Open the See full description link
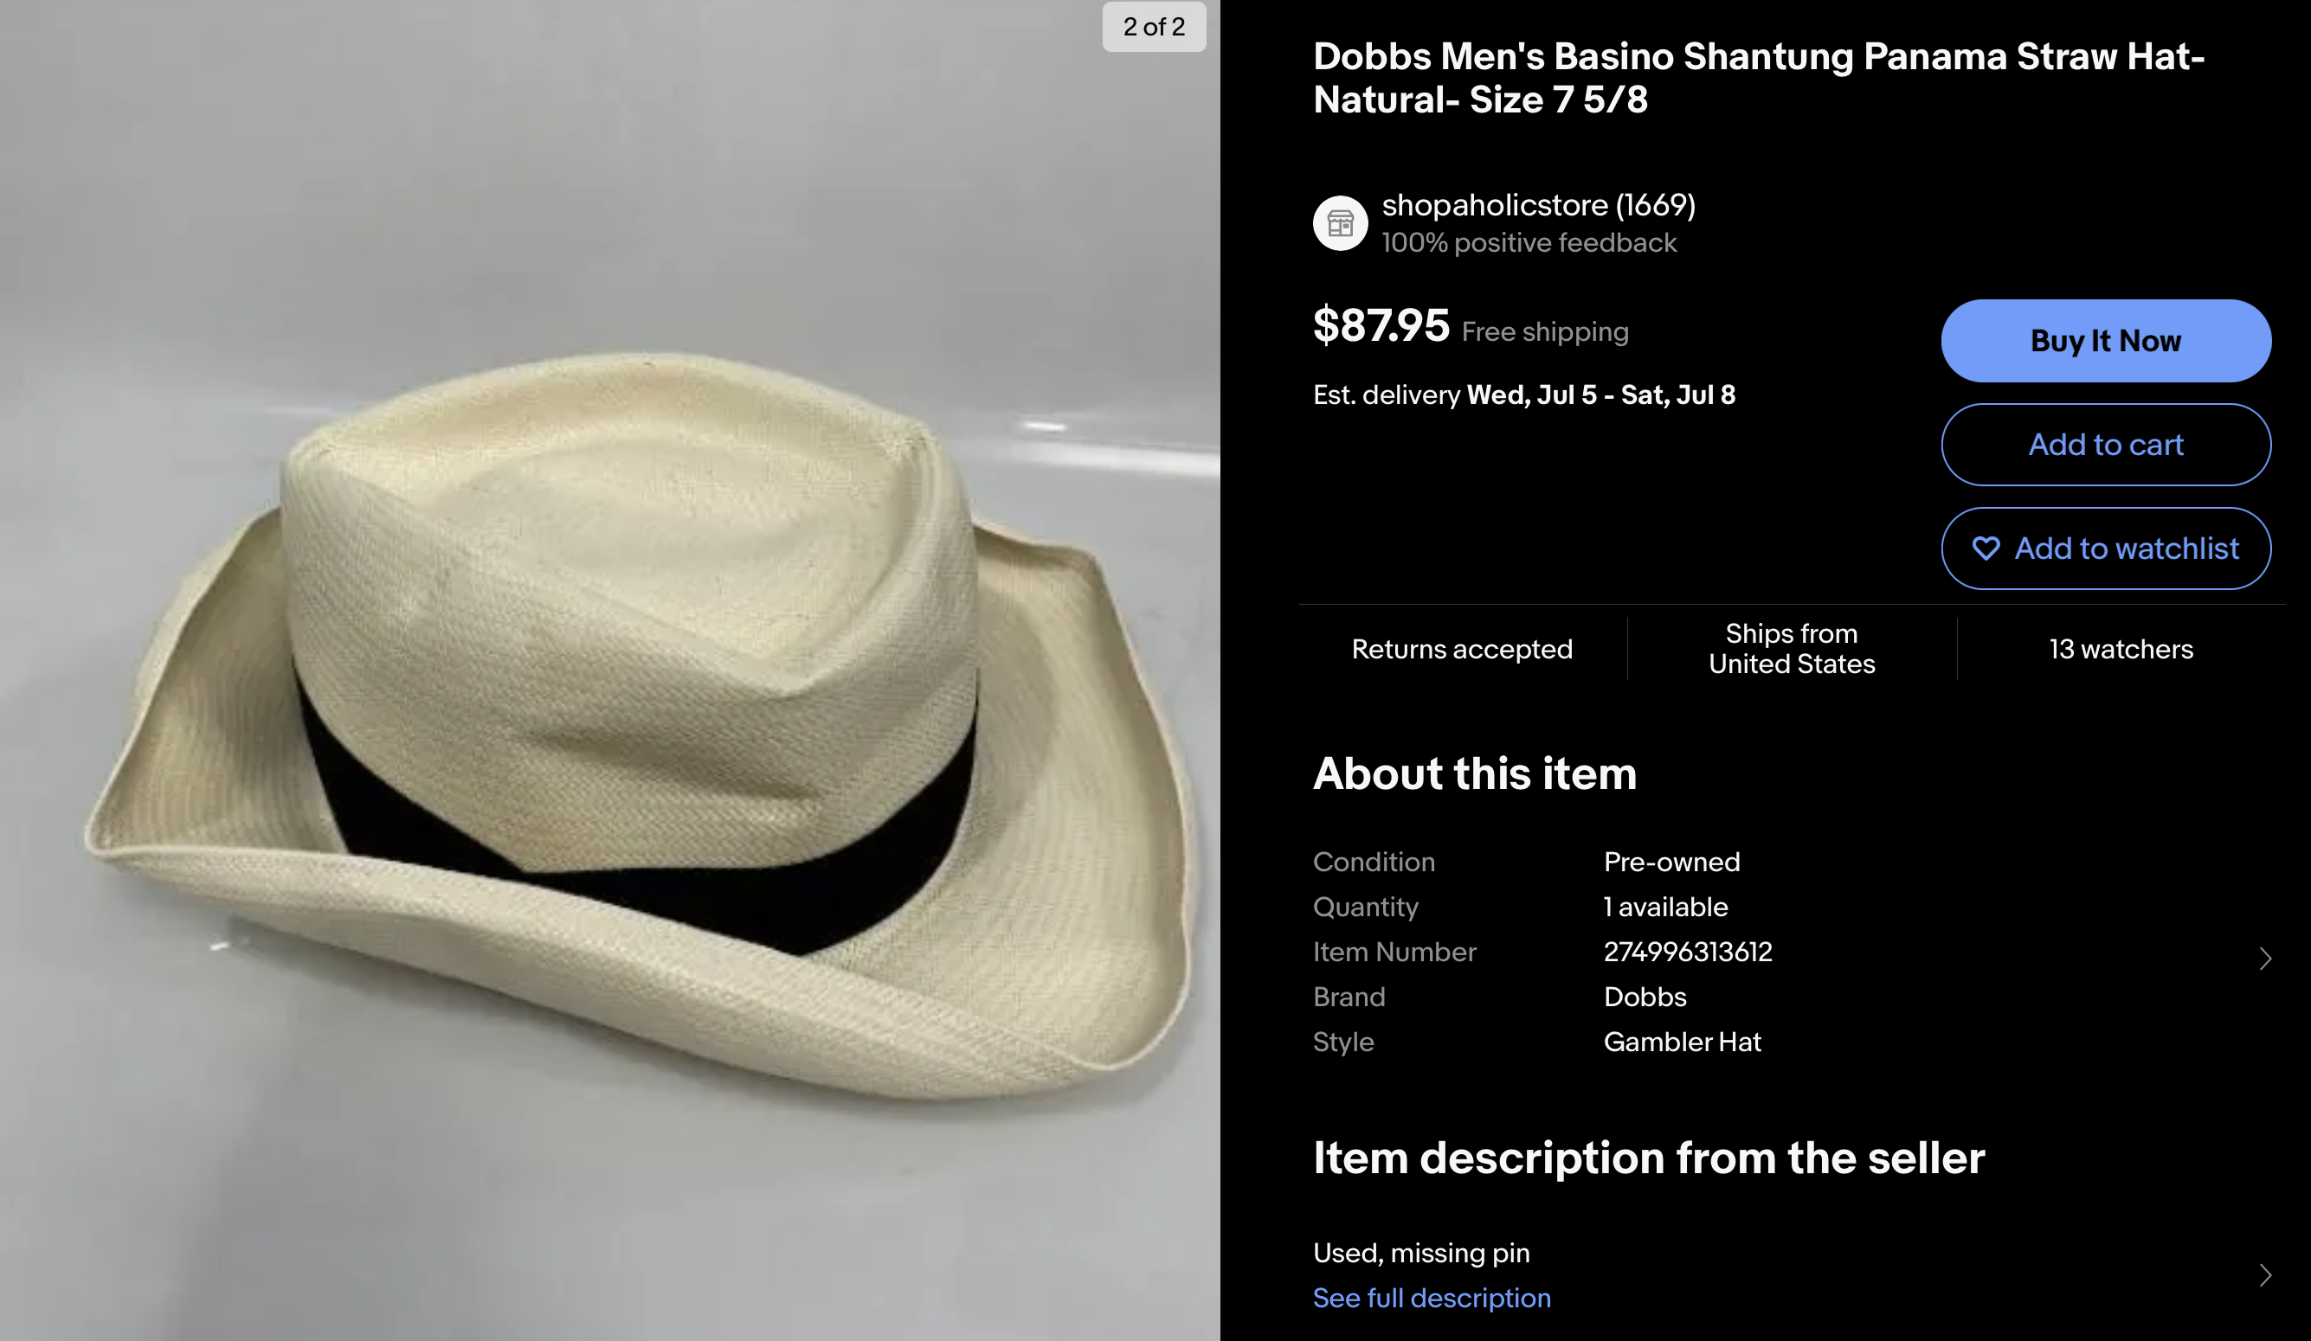Image resolution: width=2311 pixels, height=1341 pixels. [x=1432, y=1297]
